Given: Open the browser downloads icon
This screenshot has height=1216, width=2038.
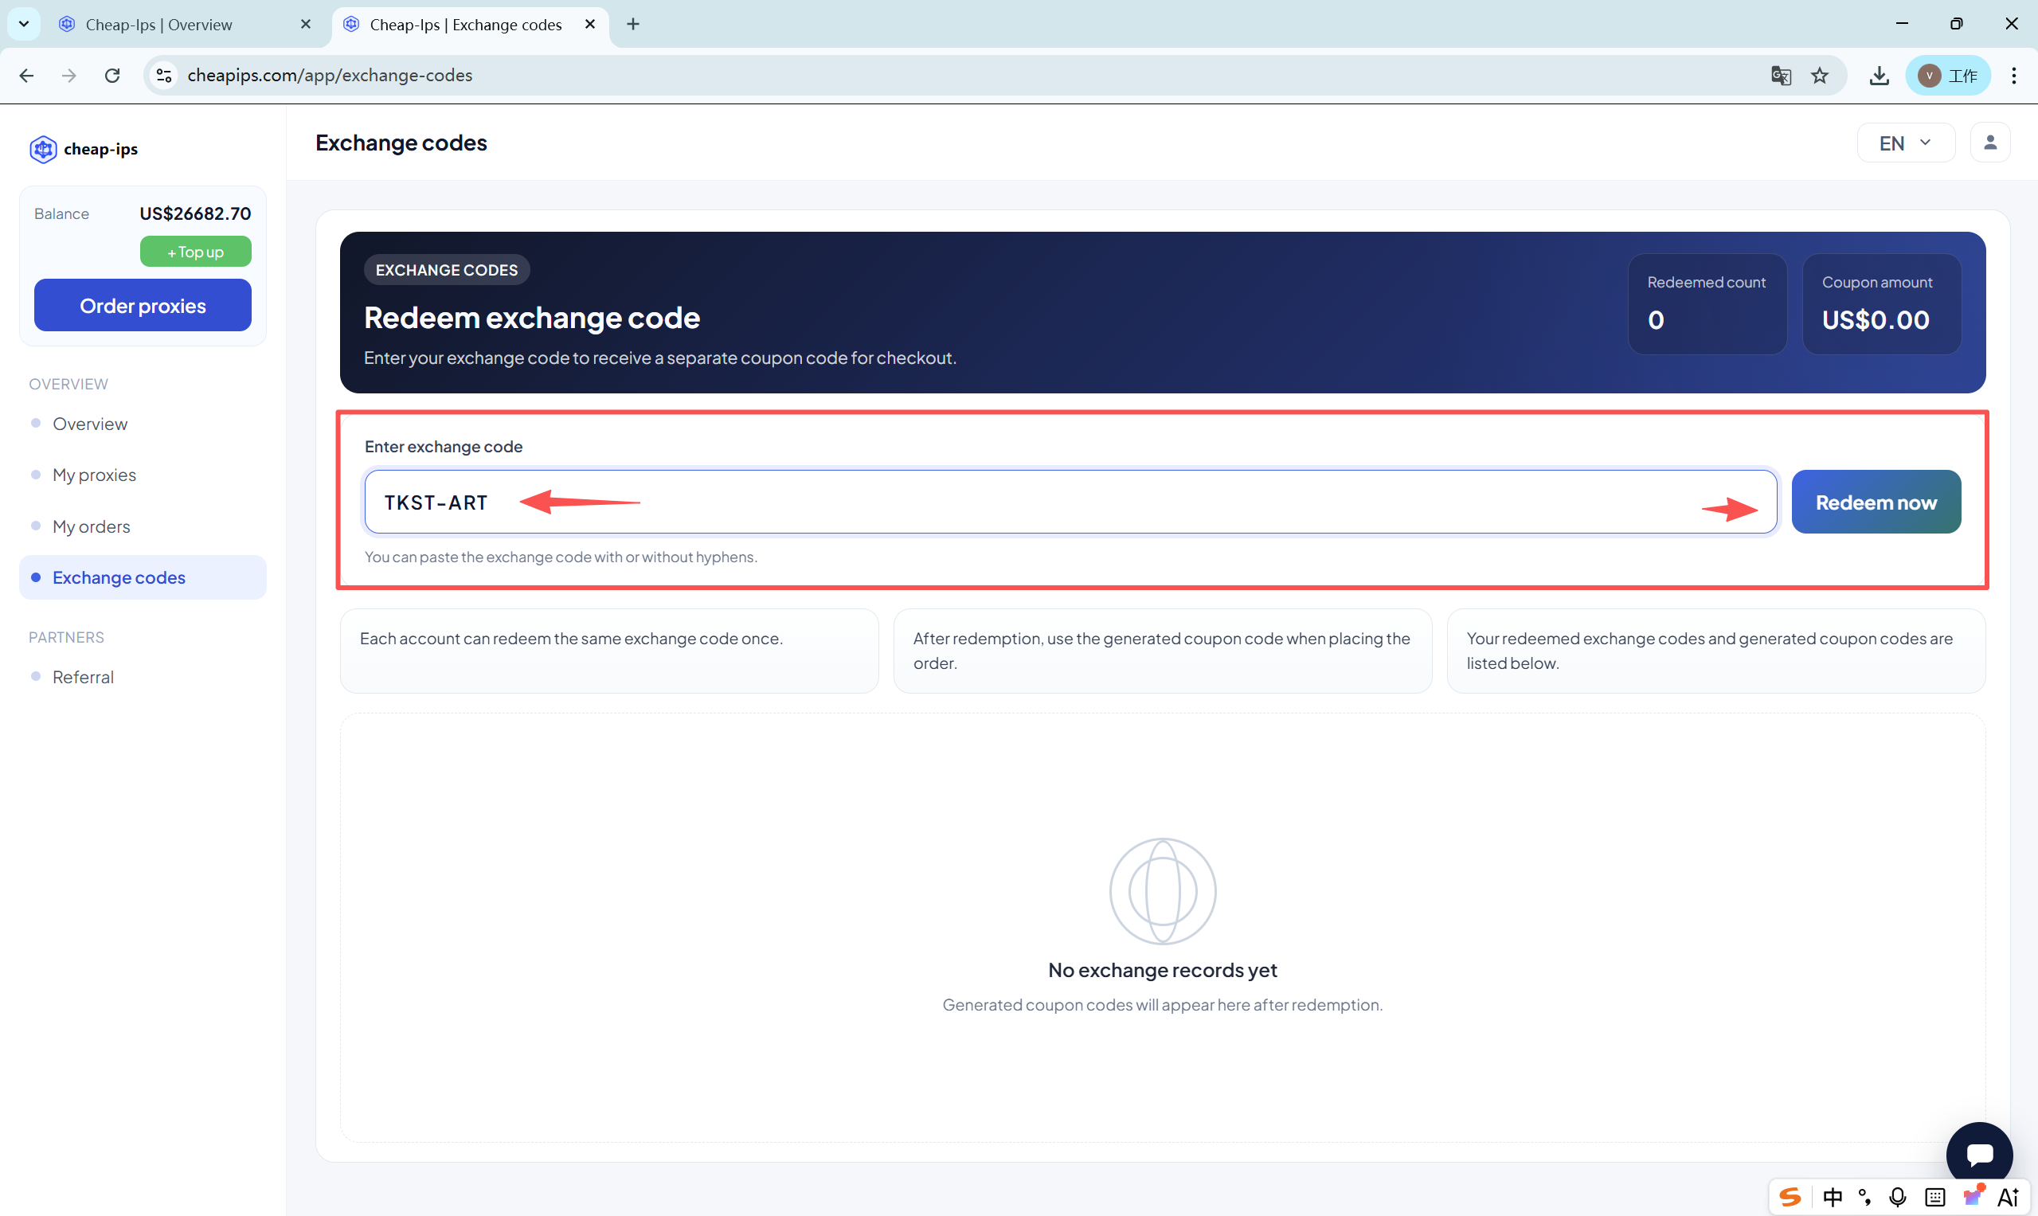Looking at the screenshot, I should point(1879,76).
